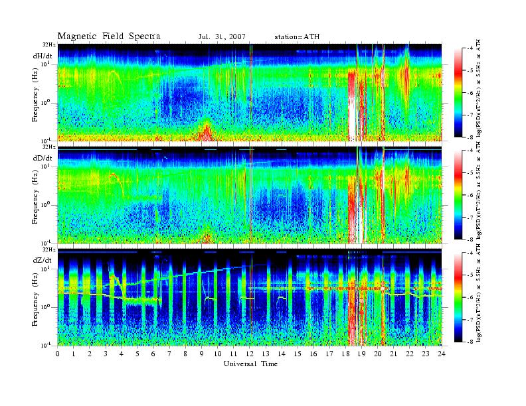Click the 10^0 frequency tick of dZ/dt panel
526x406 pixels.
[x=45, y=306]
